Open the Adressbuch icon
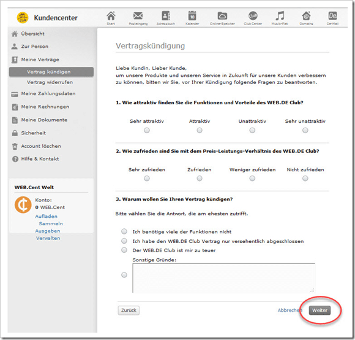The height and width of the screenshot is (340, 355). coord(165,16)
